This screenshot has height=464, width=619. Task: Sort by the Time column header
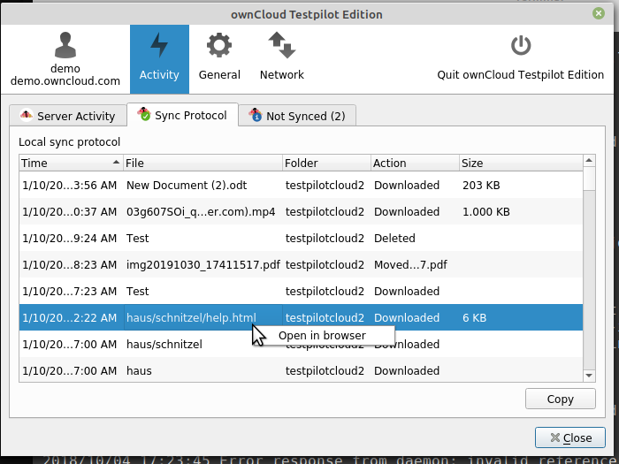click(71, 163)
